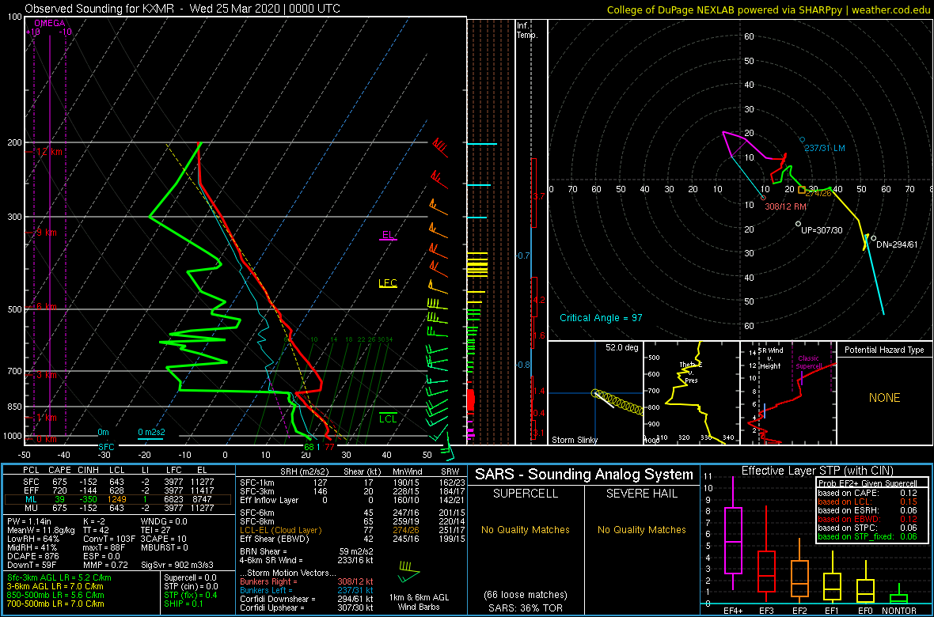The image size is (934, 617).
Task: Click the SARS: 36% TOR text
Action: tap(527, 607)
